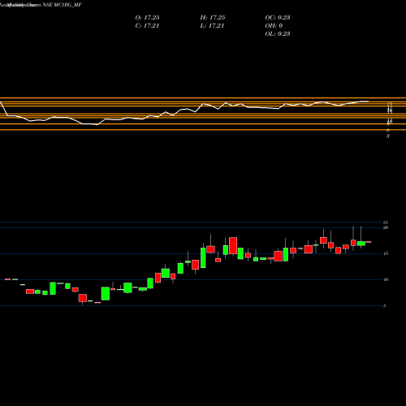Click the OH: 0 readout
Image resolution: width=406 pixels, height=406 pixels.
click(274, 25)
